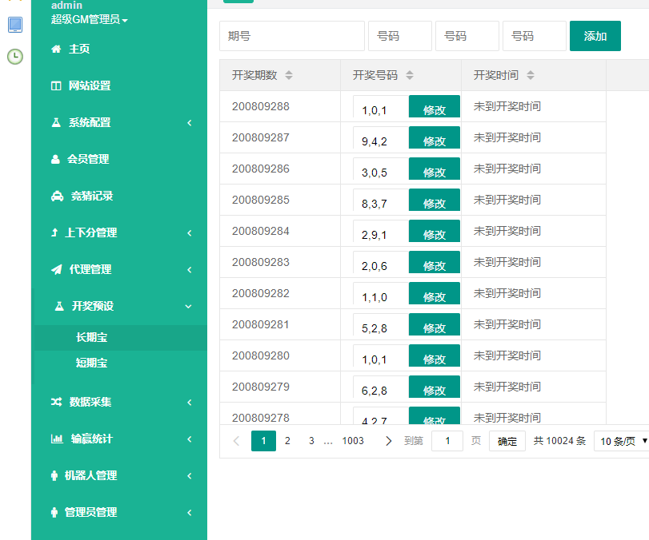Collapse the 开奖预设 submenu

(x=189, y=306)
